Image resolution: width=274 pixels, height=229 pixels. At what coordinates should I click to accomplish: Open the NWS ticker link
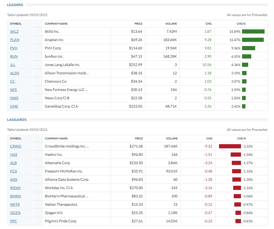click(x=14, y=98)
